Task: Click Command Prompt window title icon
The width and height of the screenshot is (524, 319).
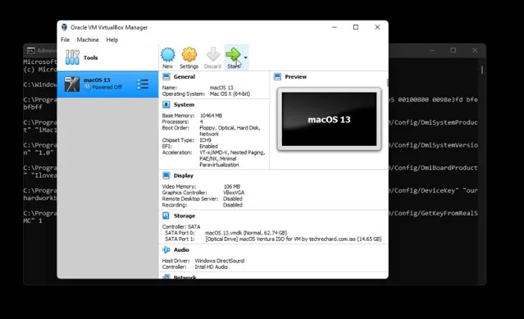Action: 31,51
